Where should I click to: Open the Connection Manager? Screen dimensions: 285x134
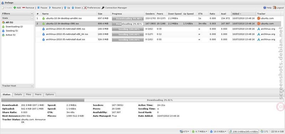click(x=114, y=8)
